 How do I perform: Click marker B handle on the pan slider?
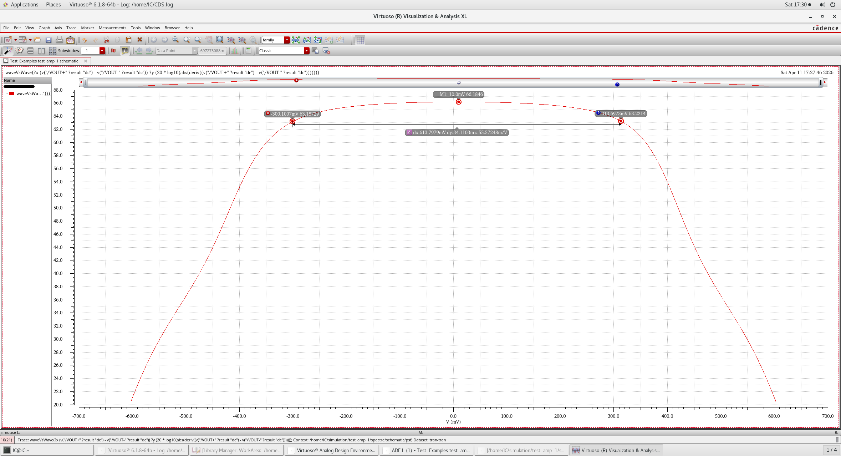[x=617, y=85]
